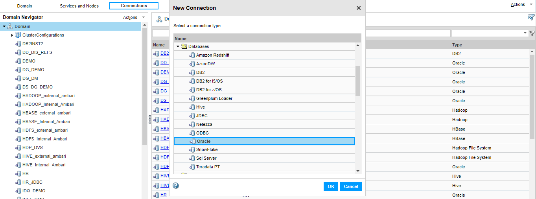Click the ClusterConfigurations node icon
536x199 pixels.
pos(18,35)
